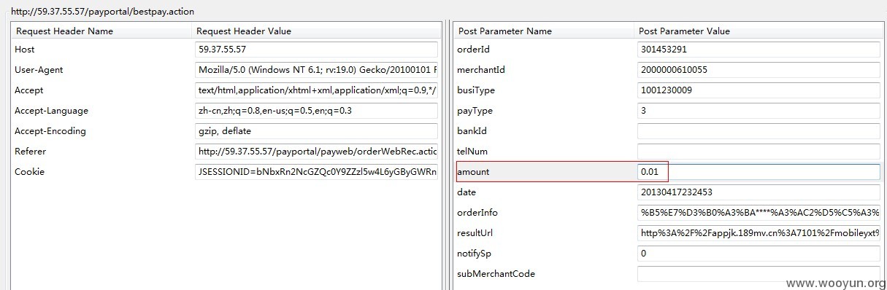Sort by Post Parameter Value column

(759, 31)
